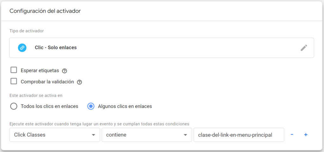Select Algunos clics en enlaces radio

coord(91,107)
